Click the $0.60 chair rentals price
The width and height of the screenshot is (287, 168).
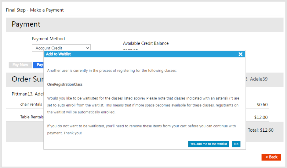pyautogui.click(x=262, y=105)
